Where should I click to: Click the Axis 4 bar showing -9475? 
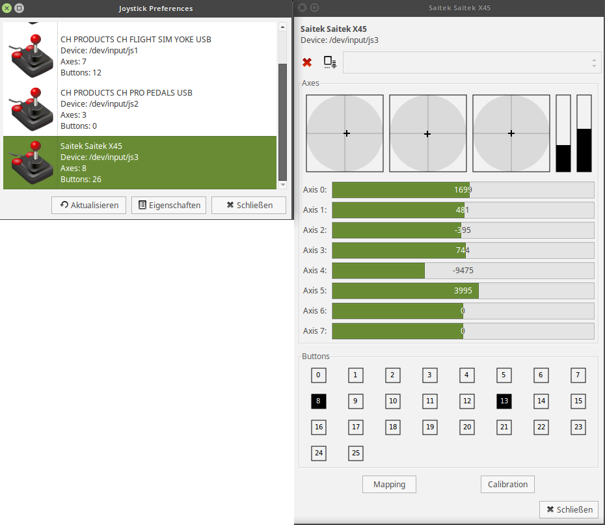coord(463,271)
